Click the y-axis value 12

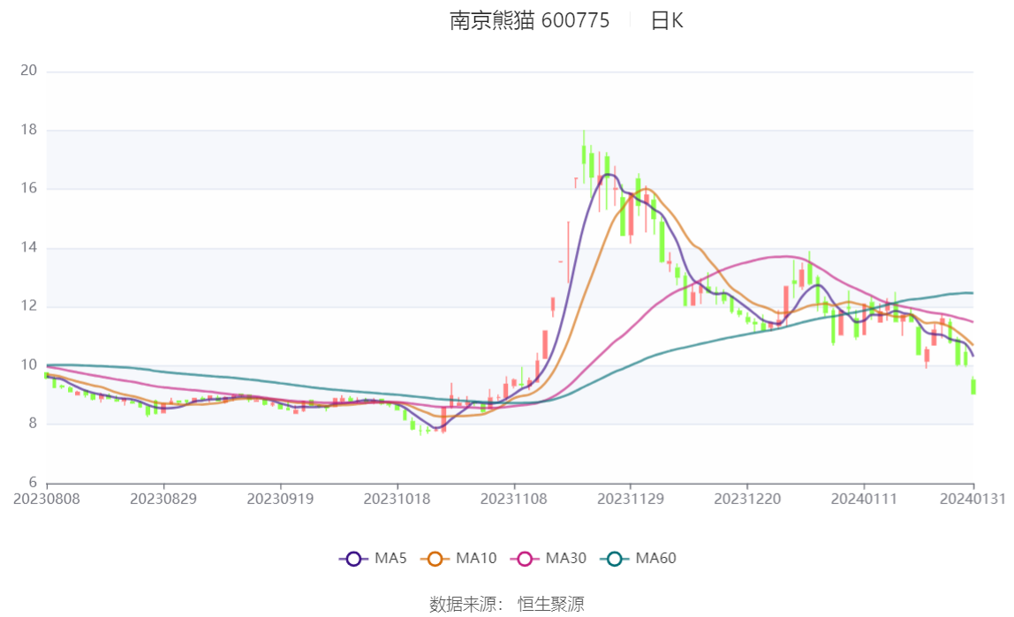28,305
